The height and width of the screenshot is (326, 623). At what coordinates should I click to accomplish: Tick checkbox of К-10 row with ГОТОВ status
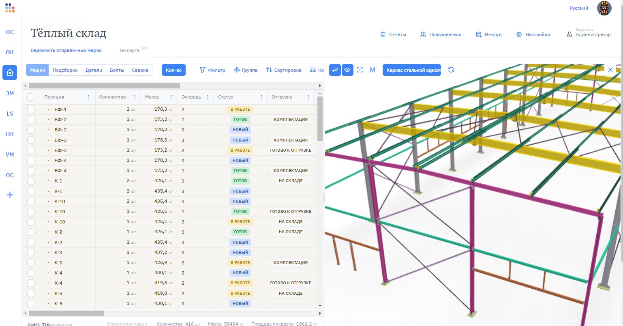tap(31, 212)
